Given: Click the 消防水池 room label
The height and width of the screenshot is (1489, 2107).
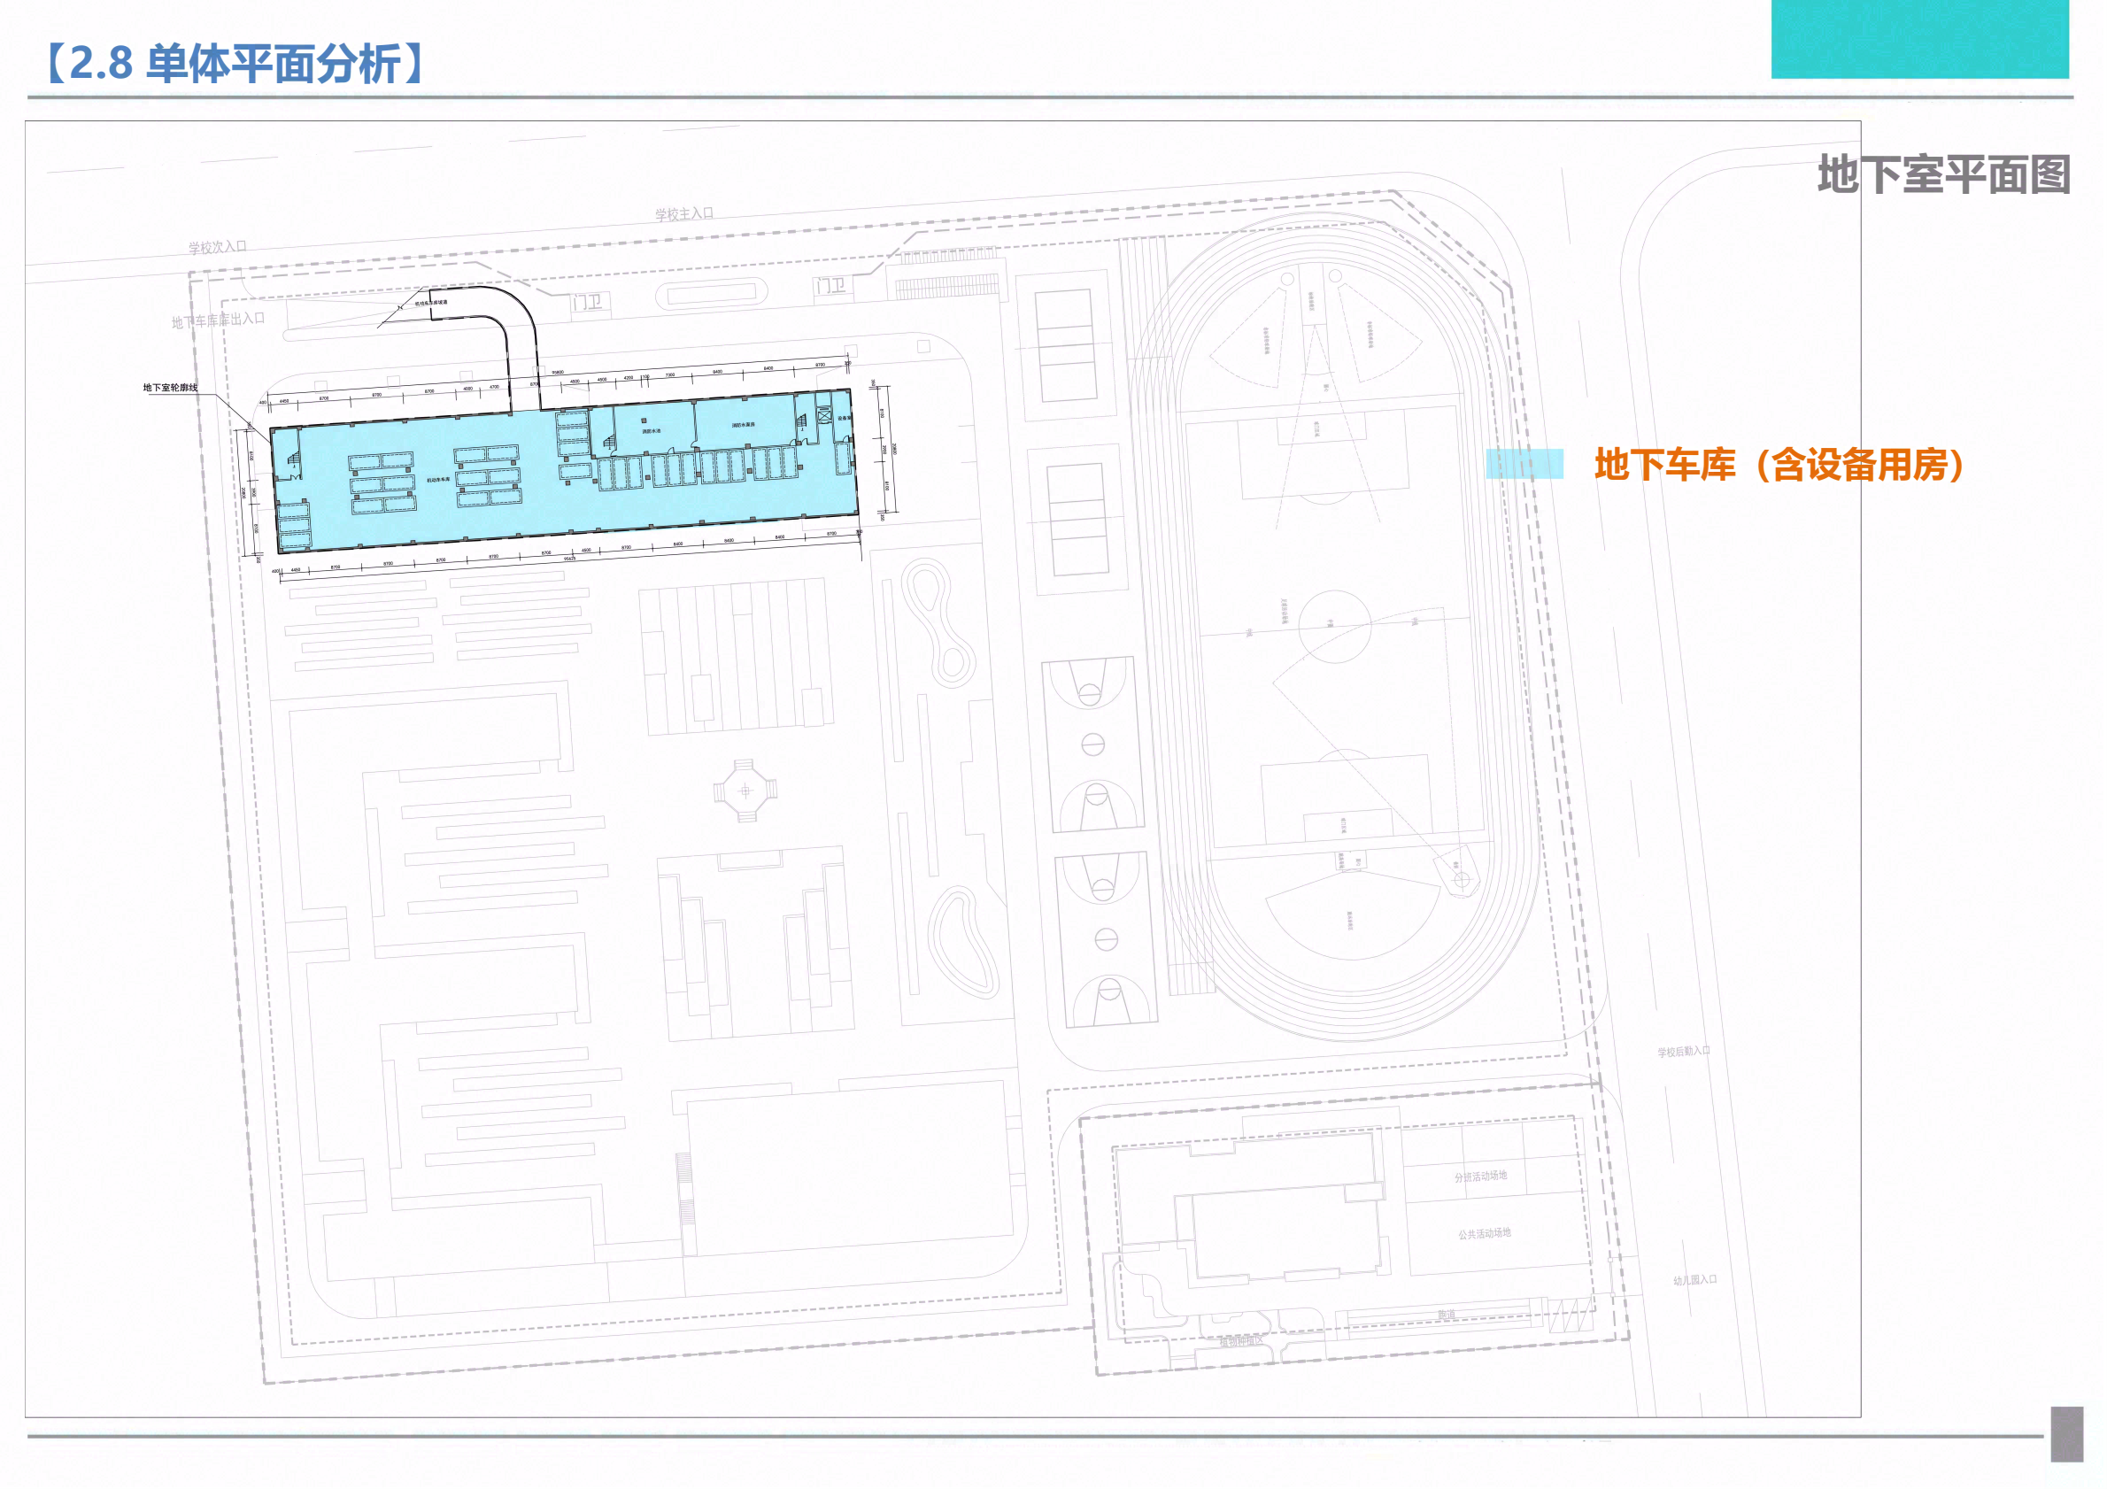Looking at the screenshot, I should click(651, 431).
